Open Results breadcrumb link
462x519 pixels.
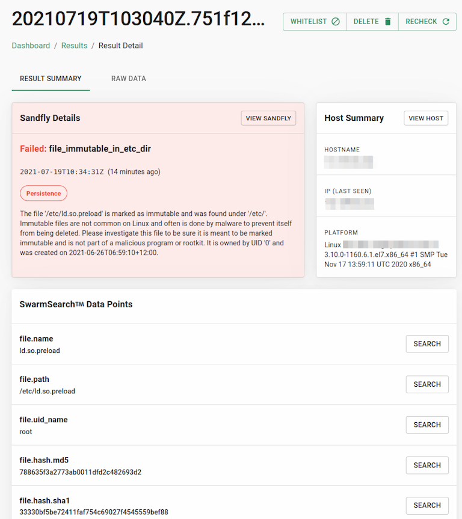[74, 46]
